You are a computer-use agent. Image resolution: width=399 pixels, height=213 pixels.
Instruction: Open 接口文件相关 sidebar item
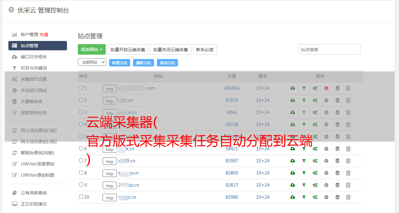pos(34,57)
